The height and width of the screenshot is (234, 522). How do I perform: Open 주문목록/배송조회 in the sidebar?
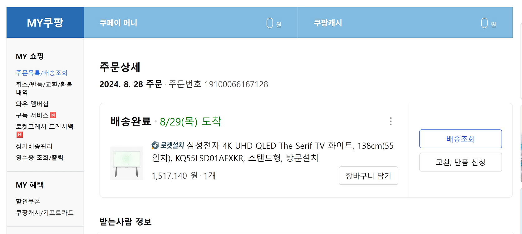click(42, 73)
